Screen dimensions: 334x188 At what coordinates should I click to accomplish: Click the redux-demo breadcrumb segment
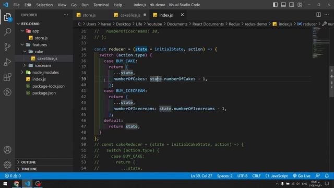tap(256, 24)
